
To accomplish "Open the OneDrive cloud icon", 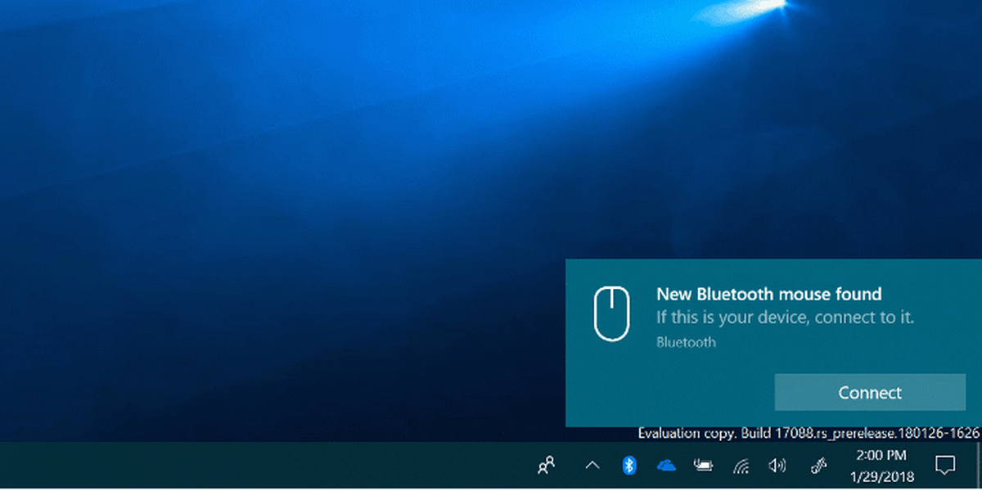I will tap(666, 466).
